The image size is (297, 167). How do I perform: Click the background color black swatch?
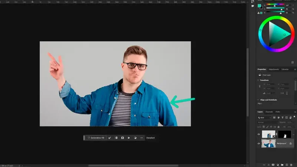pyautogui.click(x=262, y=8)
